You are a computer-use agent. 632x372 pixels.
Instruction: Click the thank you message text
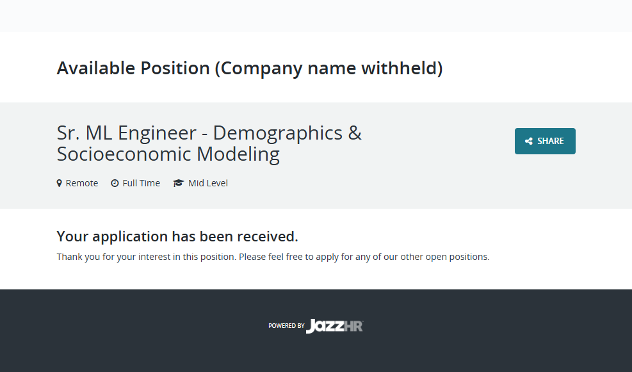(273, 257)
